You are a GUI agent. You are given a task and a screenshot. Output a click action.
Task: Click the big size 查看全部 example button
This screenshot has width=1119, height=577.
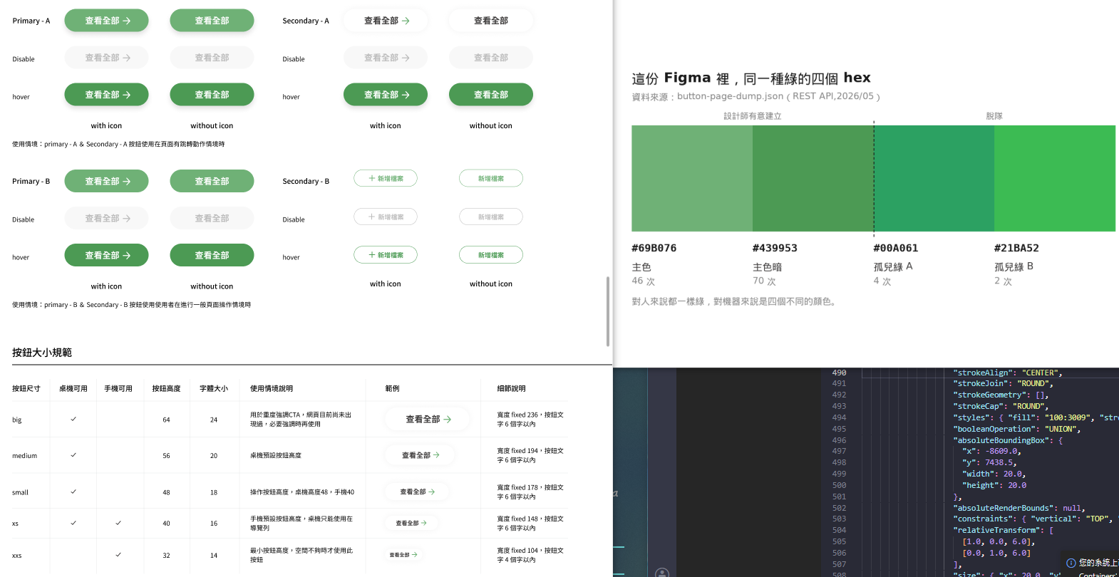tap(428, 419)
